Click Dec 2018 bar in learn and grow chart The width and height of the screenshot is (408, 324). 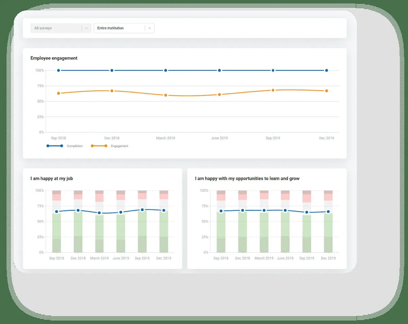tap(242, 234)
